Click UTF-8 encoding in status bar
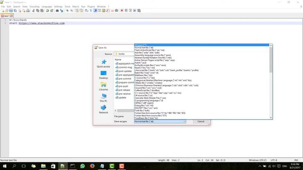 (x=274, y=160)
